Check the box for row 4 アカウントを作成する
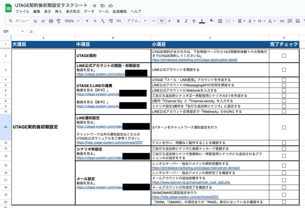Image resolution: width=305 pixels, height=208 pixels. [x=284, y=80]
